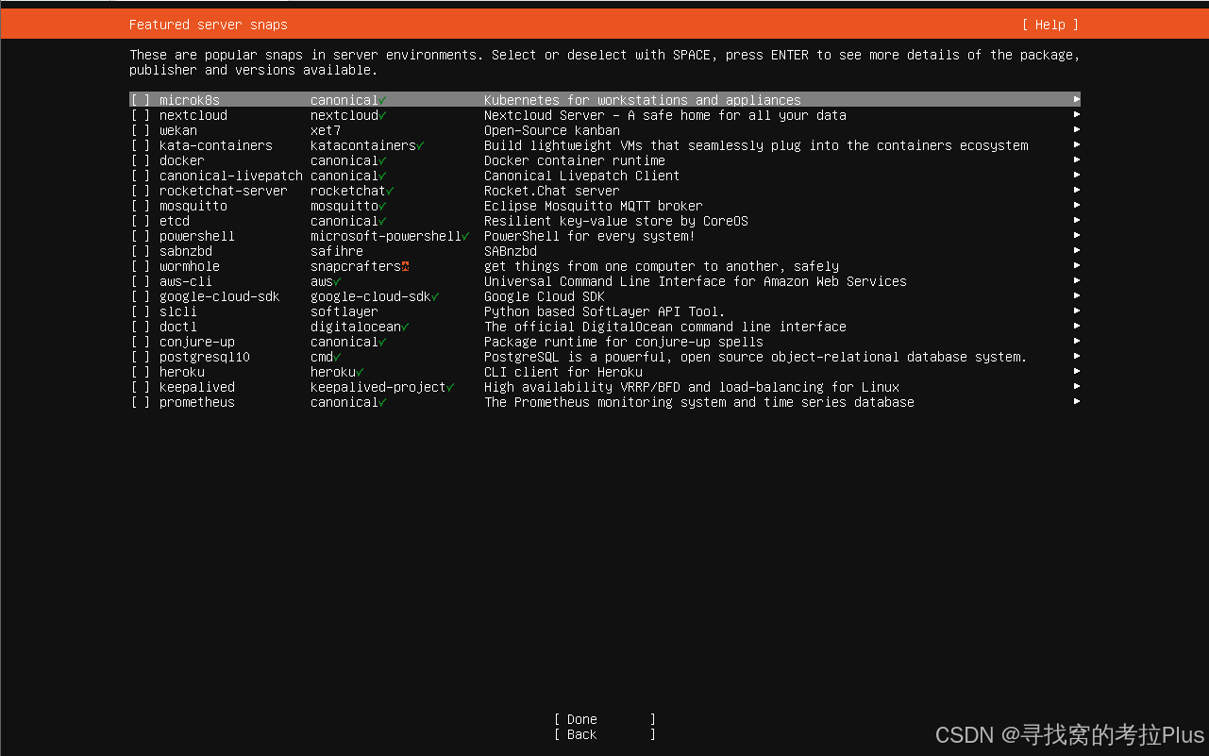
Task: Open the Help menu
Action: [x=1049, y=25]
